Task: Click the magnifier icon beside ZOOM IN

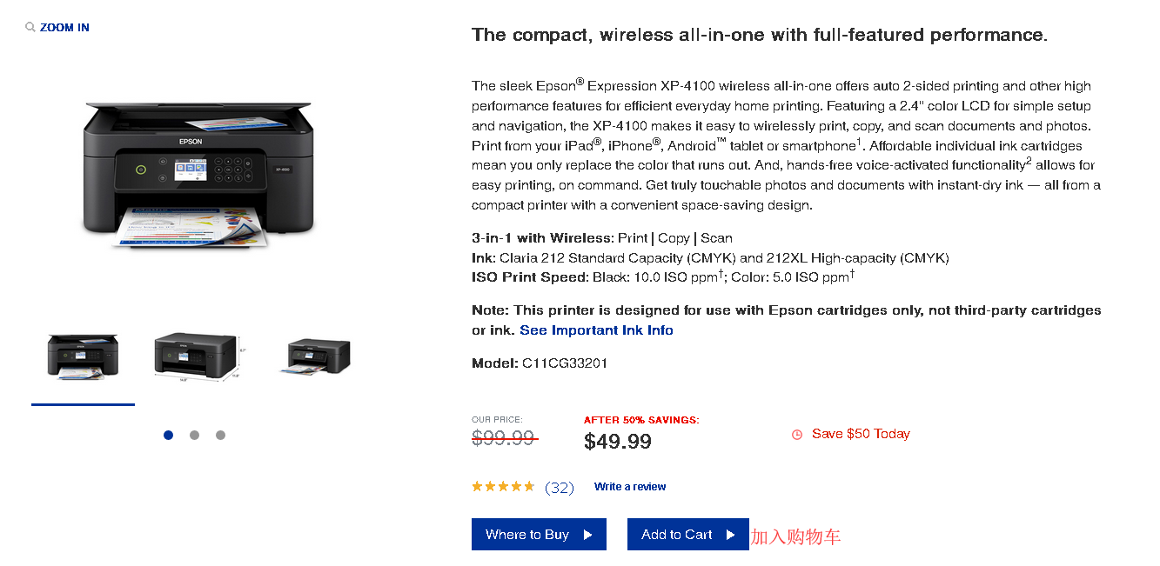Action: [x=30, y=28]
